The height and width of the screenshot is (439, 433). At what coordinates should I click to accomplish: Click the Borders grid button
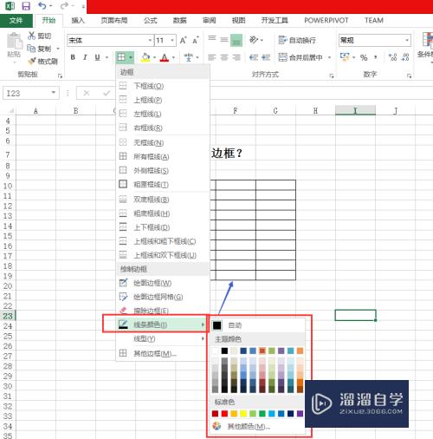[x=121, y=57]
